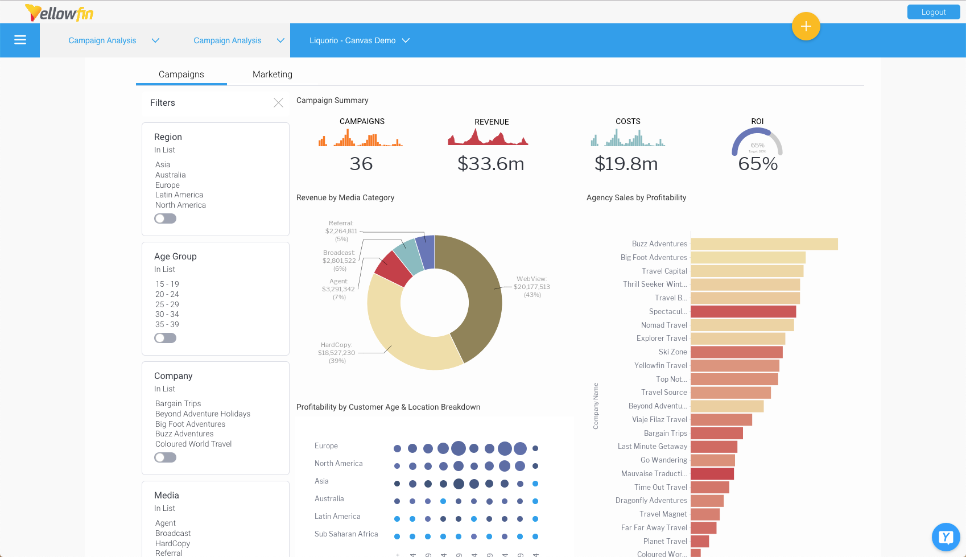Toggle the Company filter switch
This screenshot has width=966, height=557.
(165, 457)
